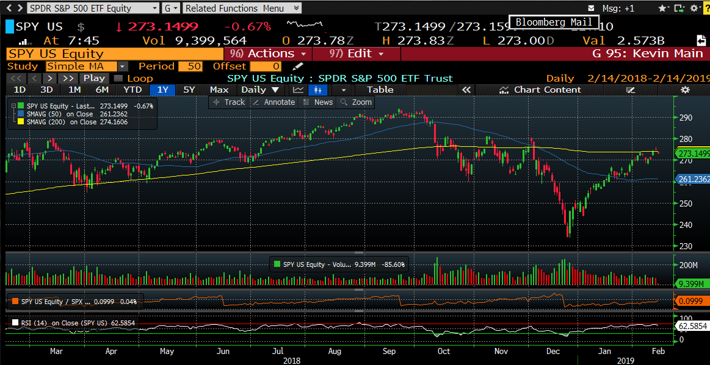Open the 97) Edit dropdown
The width and height of the screenshot is (710, 365).
tap(357, 54)
